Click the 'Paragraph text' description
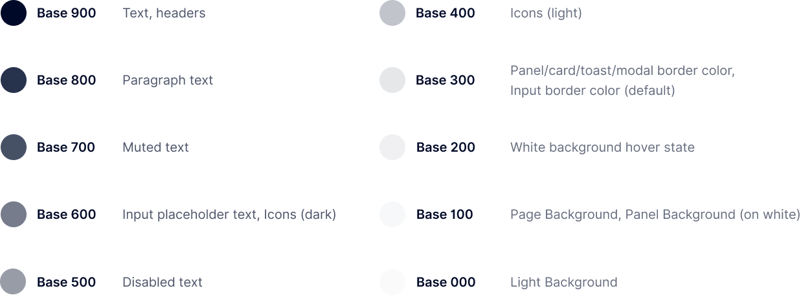This screenshot has height=295, width=801. click(168, 80)
